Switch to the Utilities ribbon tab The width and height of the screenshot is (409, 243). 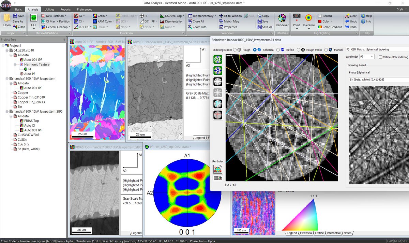(49, 9)
